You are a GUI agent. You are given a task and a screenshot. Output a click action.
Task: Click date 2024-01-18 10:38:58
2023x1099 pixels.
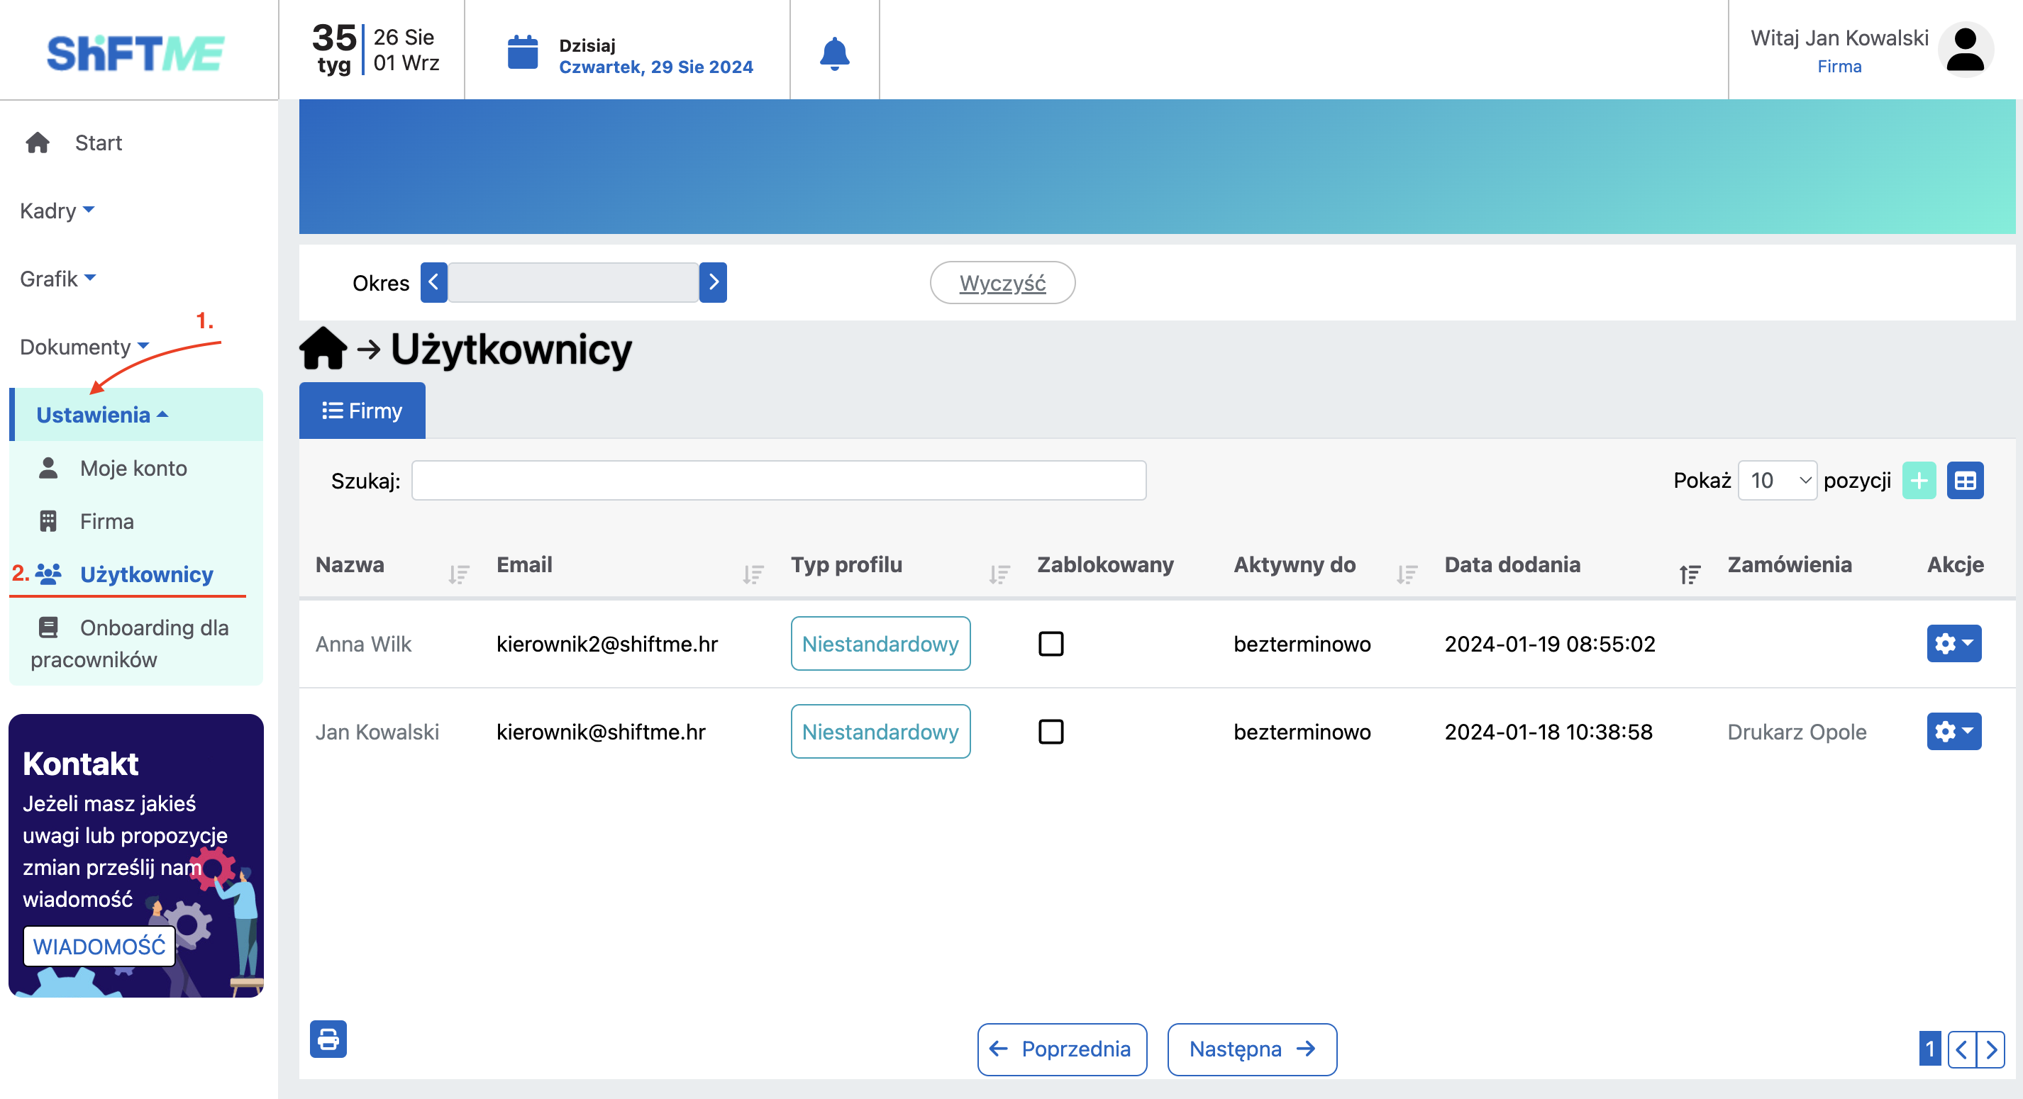1548,732
